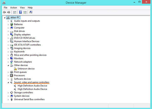The image size is (152, 109).
Task: Collapse the akbar-PC root node
Action: [x=5, y=18]
